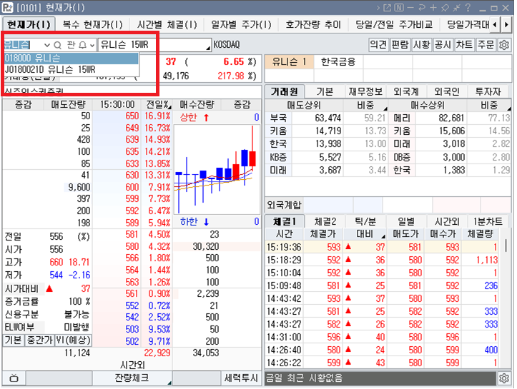Open the 투자자 tab
517x389 pixels.
coord(488,91)
